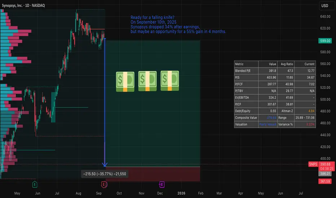The height and width of the screenshot is (198, 336).
Task: Click the 640.00 price axis label
Action: [x=325, y=17]
